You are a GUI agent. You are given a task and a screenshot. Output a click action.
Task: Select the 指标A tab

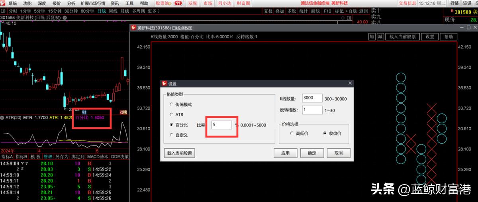click(6, 157)
